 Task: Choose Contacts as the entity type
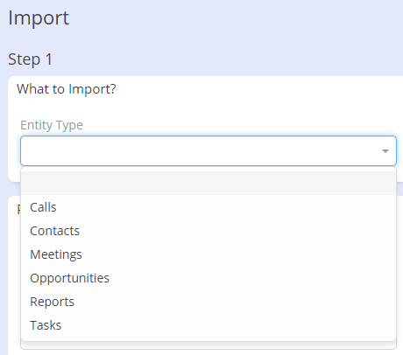(54, 231)
